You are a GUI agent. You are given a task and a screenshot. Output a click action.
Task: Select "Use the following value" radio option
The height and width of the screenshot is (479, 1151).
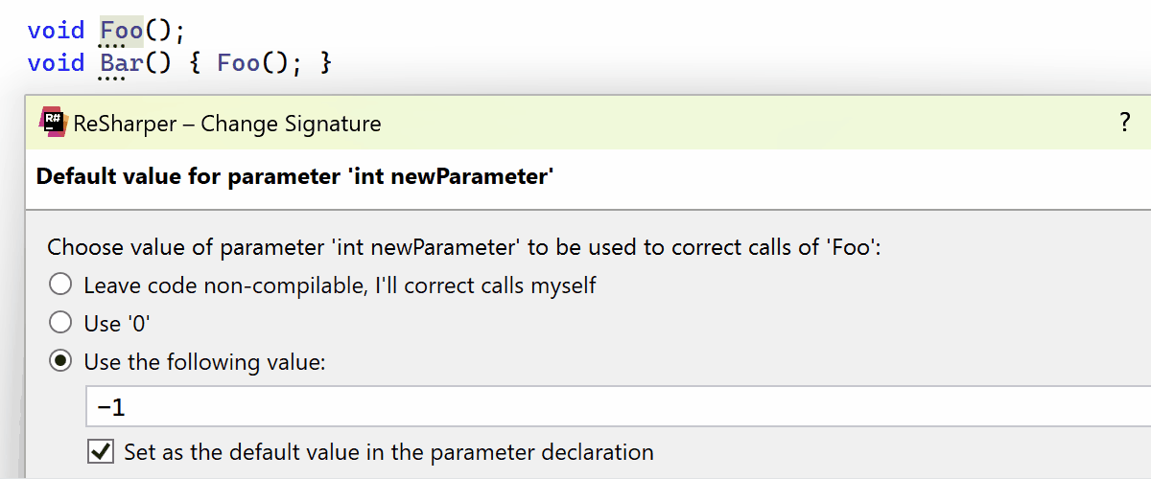60,362
